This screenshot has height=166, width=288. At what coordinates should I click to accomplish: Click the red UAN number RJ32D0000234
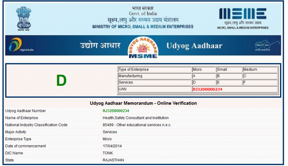pyautogui.click(x=207, y=89)
